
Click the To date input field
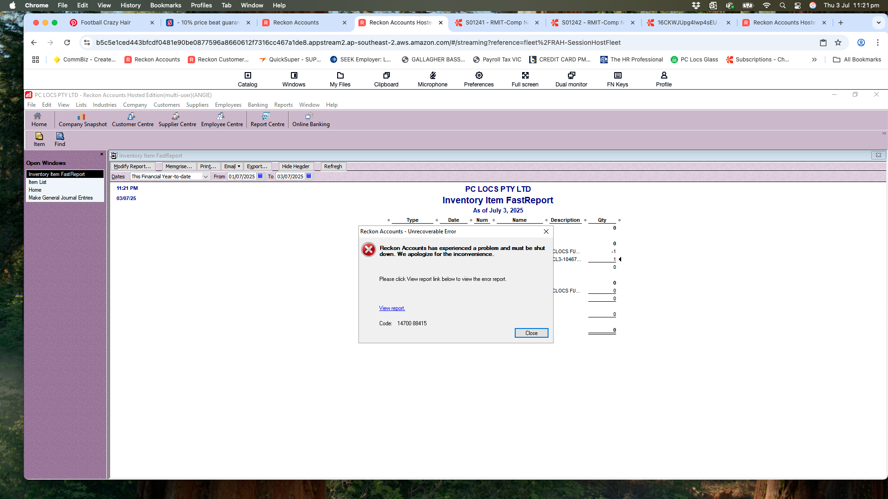point(290,176)
